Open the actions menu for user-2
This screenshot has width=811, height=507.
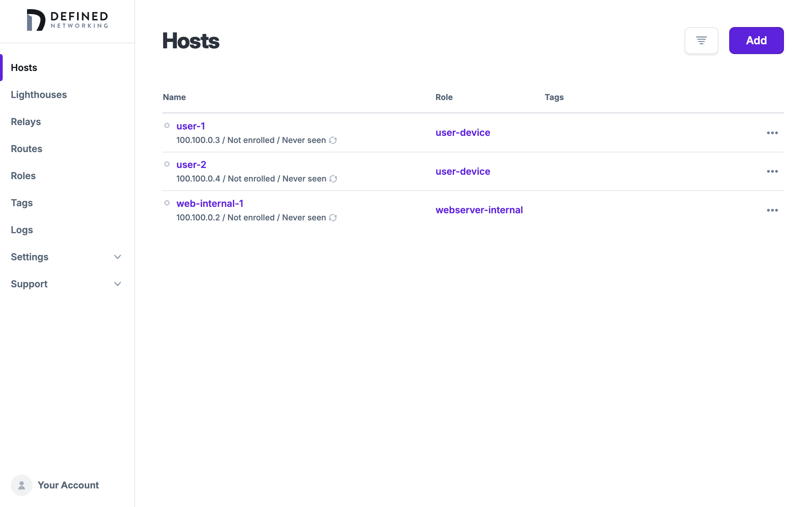click(x=772, y=171)
